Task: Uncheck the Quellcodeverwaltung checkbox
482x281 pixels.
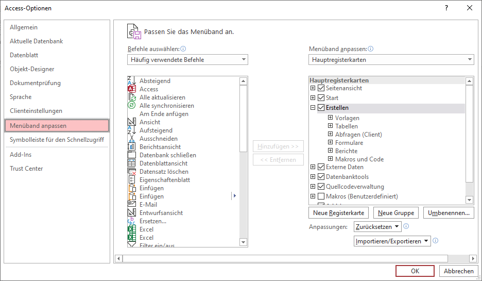Action: pyautogui.click(x=321, y=187)
